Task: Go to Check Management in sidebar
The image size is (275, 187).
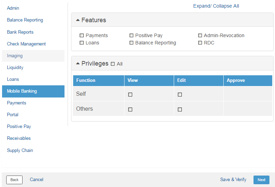Action: coord(26,44)
